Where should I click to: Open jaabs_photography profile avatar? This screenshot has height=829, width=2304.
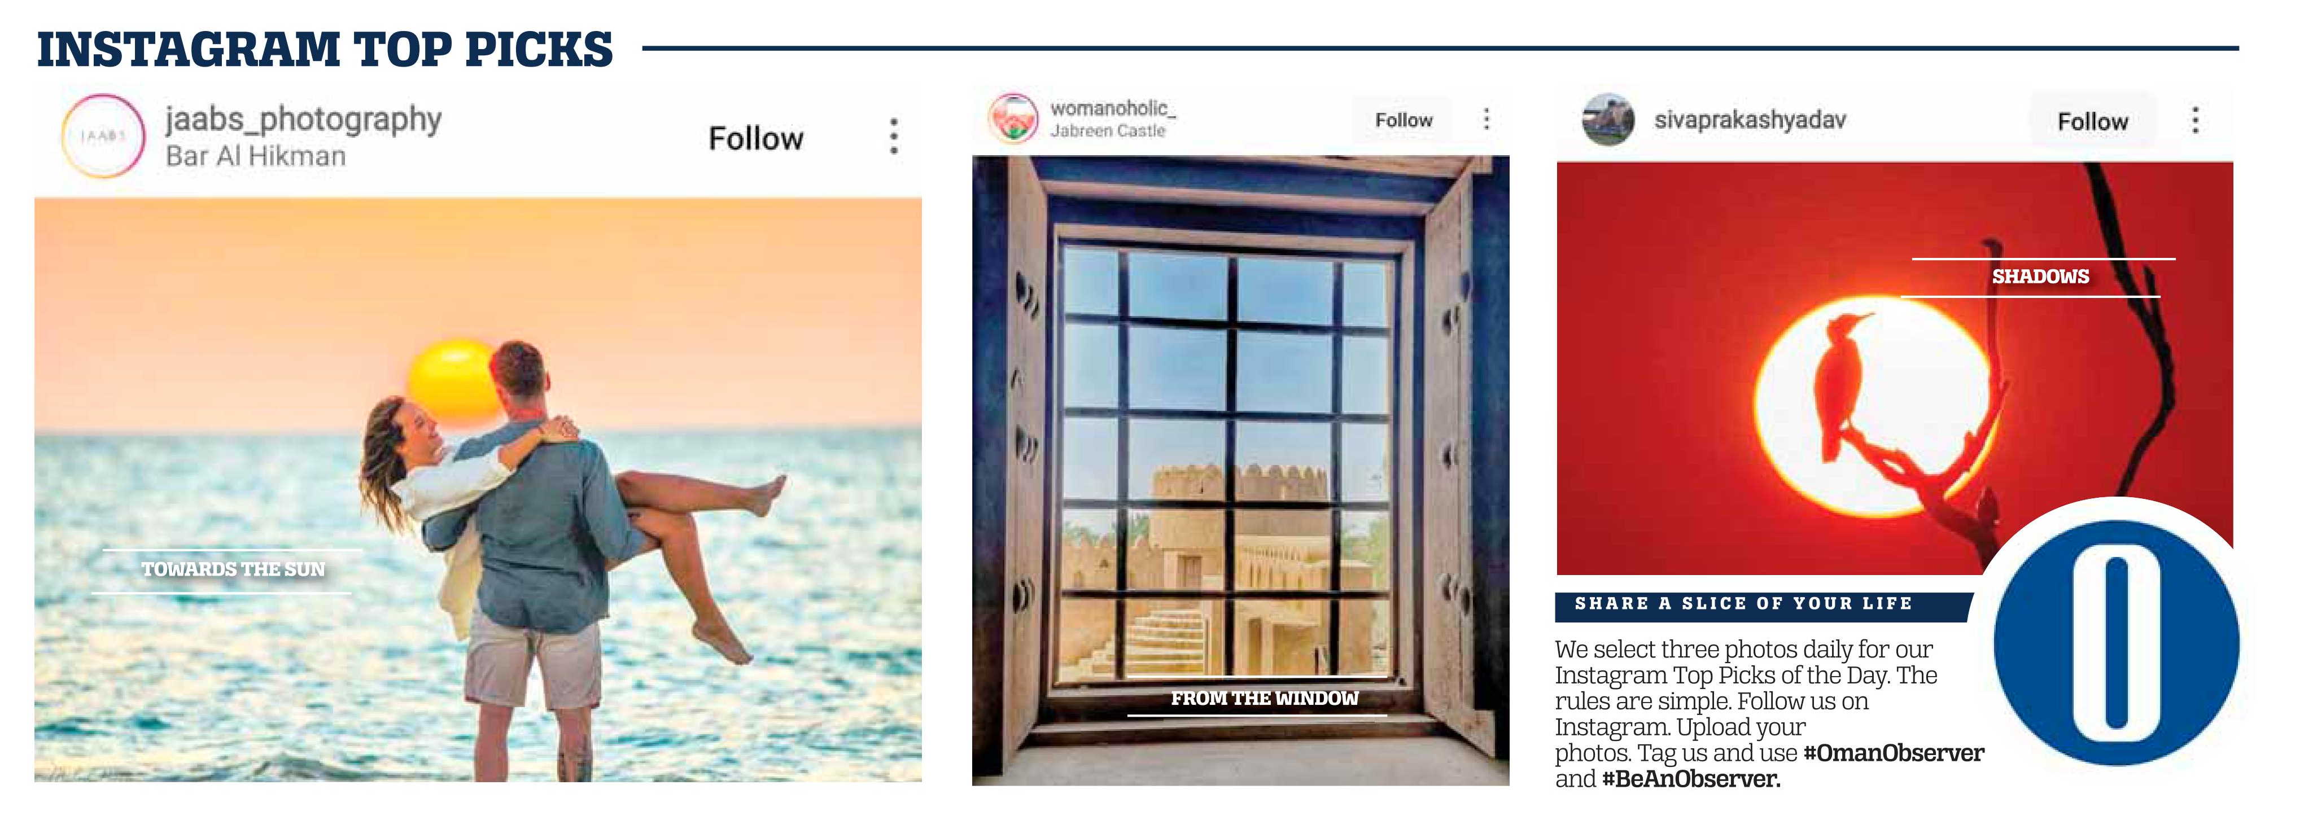click(x=103, y=136)
